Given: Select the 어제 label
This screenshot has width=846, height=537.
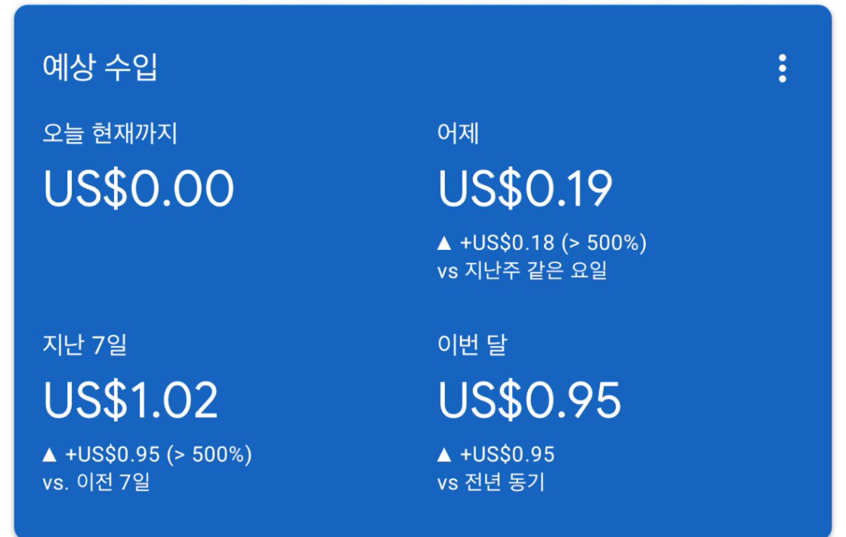Looking at the screenshot, I should (x=459, y=134).
